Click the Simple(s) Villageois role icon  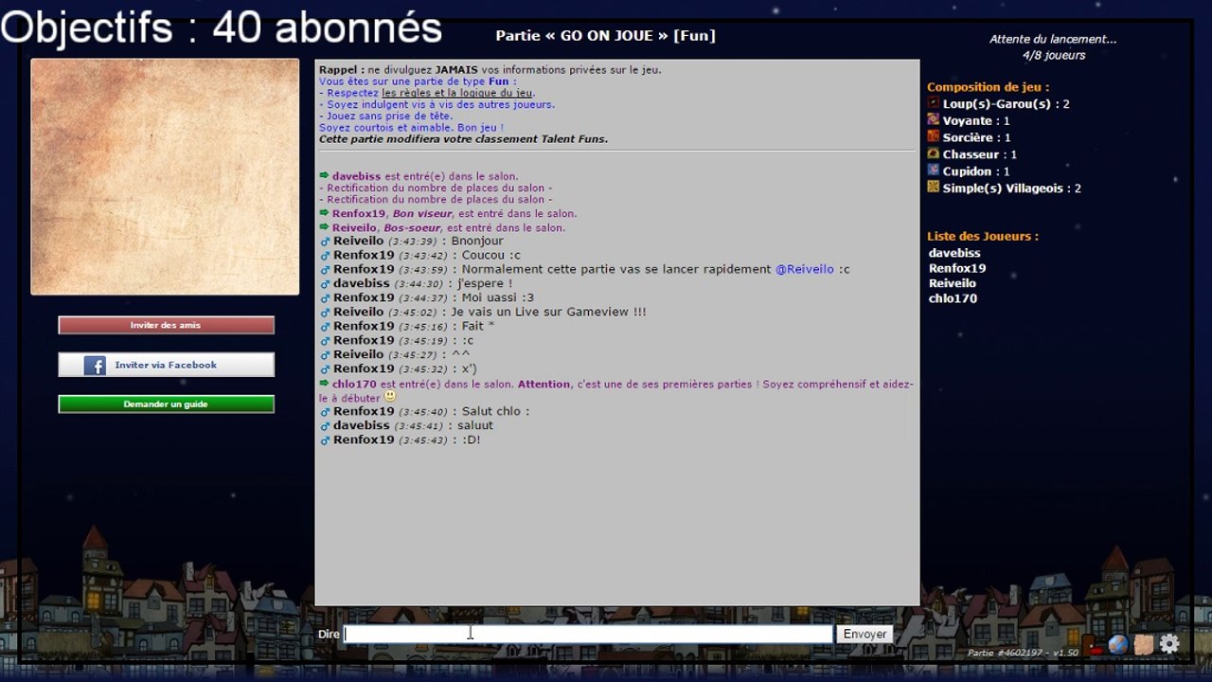click(x=933, y=188)
